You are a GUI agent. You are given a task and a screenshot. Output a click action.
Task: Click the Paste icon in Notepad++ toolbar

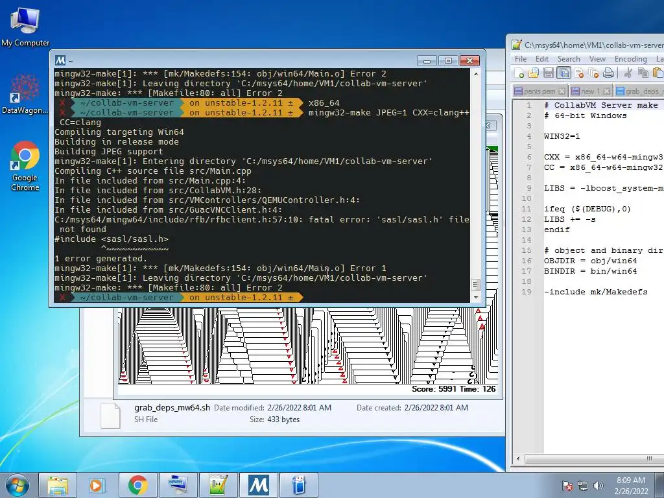click(658, 73)
